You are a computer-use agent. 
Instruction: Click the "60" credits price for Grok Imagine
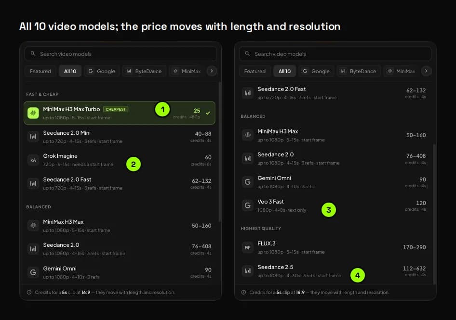pos(208,157)
